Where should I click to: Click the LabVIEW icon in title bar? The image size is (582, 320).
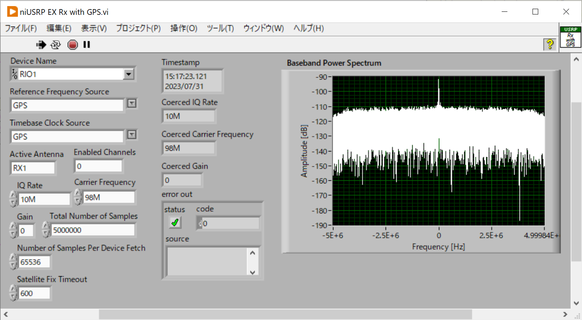(12, 12)
